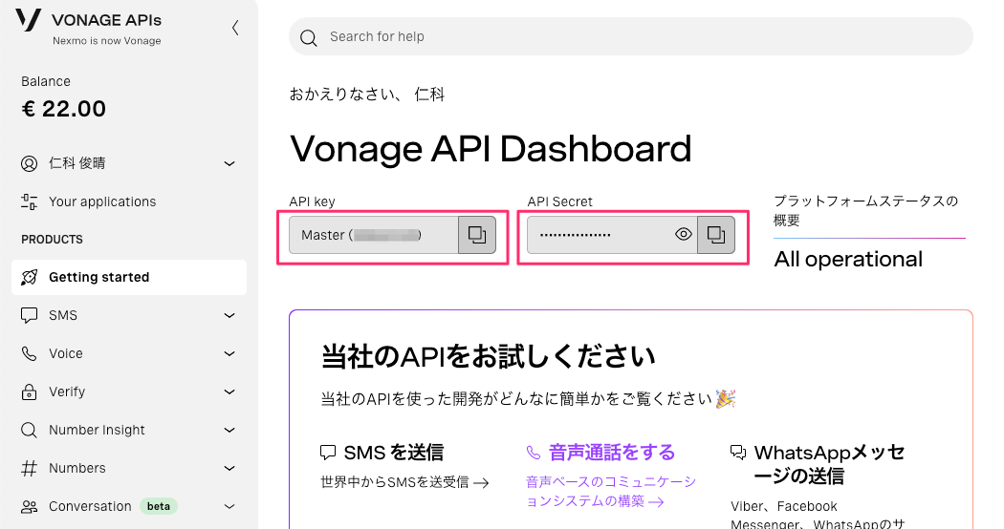1004x529 pixels.
Task: Click the user avatar icon beside 仁科 俊晴
Action: [x=29, y=163]
